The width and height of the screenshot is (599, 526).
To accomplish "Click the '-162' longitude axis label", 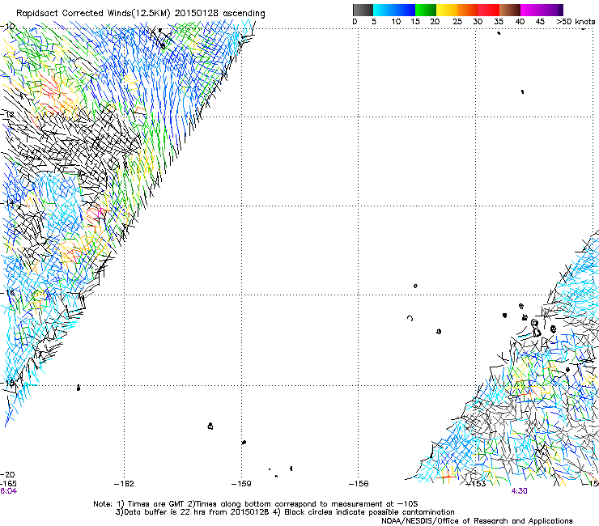I will (x=124, y=484).
